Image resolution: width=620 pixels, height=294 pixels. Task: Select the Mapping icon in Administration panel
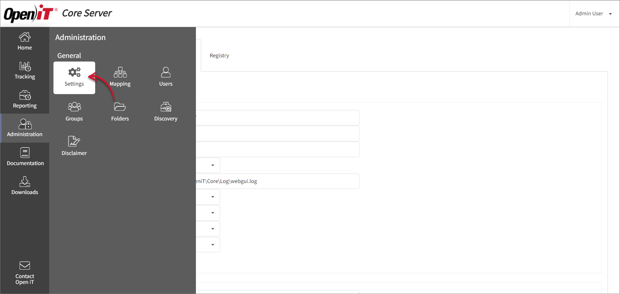click(x=120, y=77)
